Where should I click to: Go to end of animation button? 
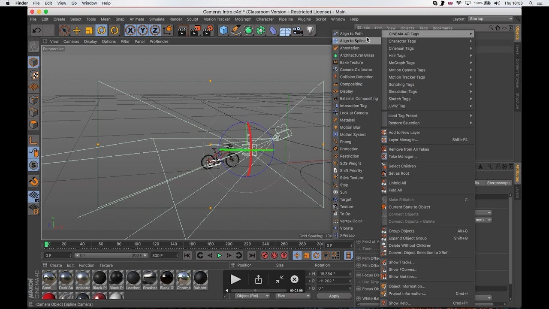point(252,255)
